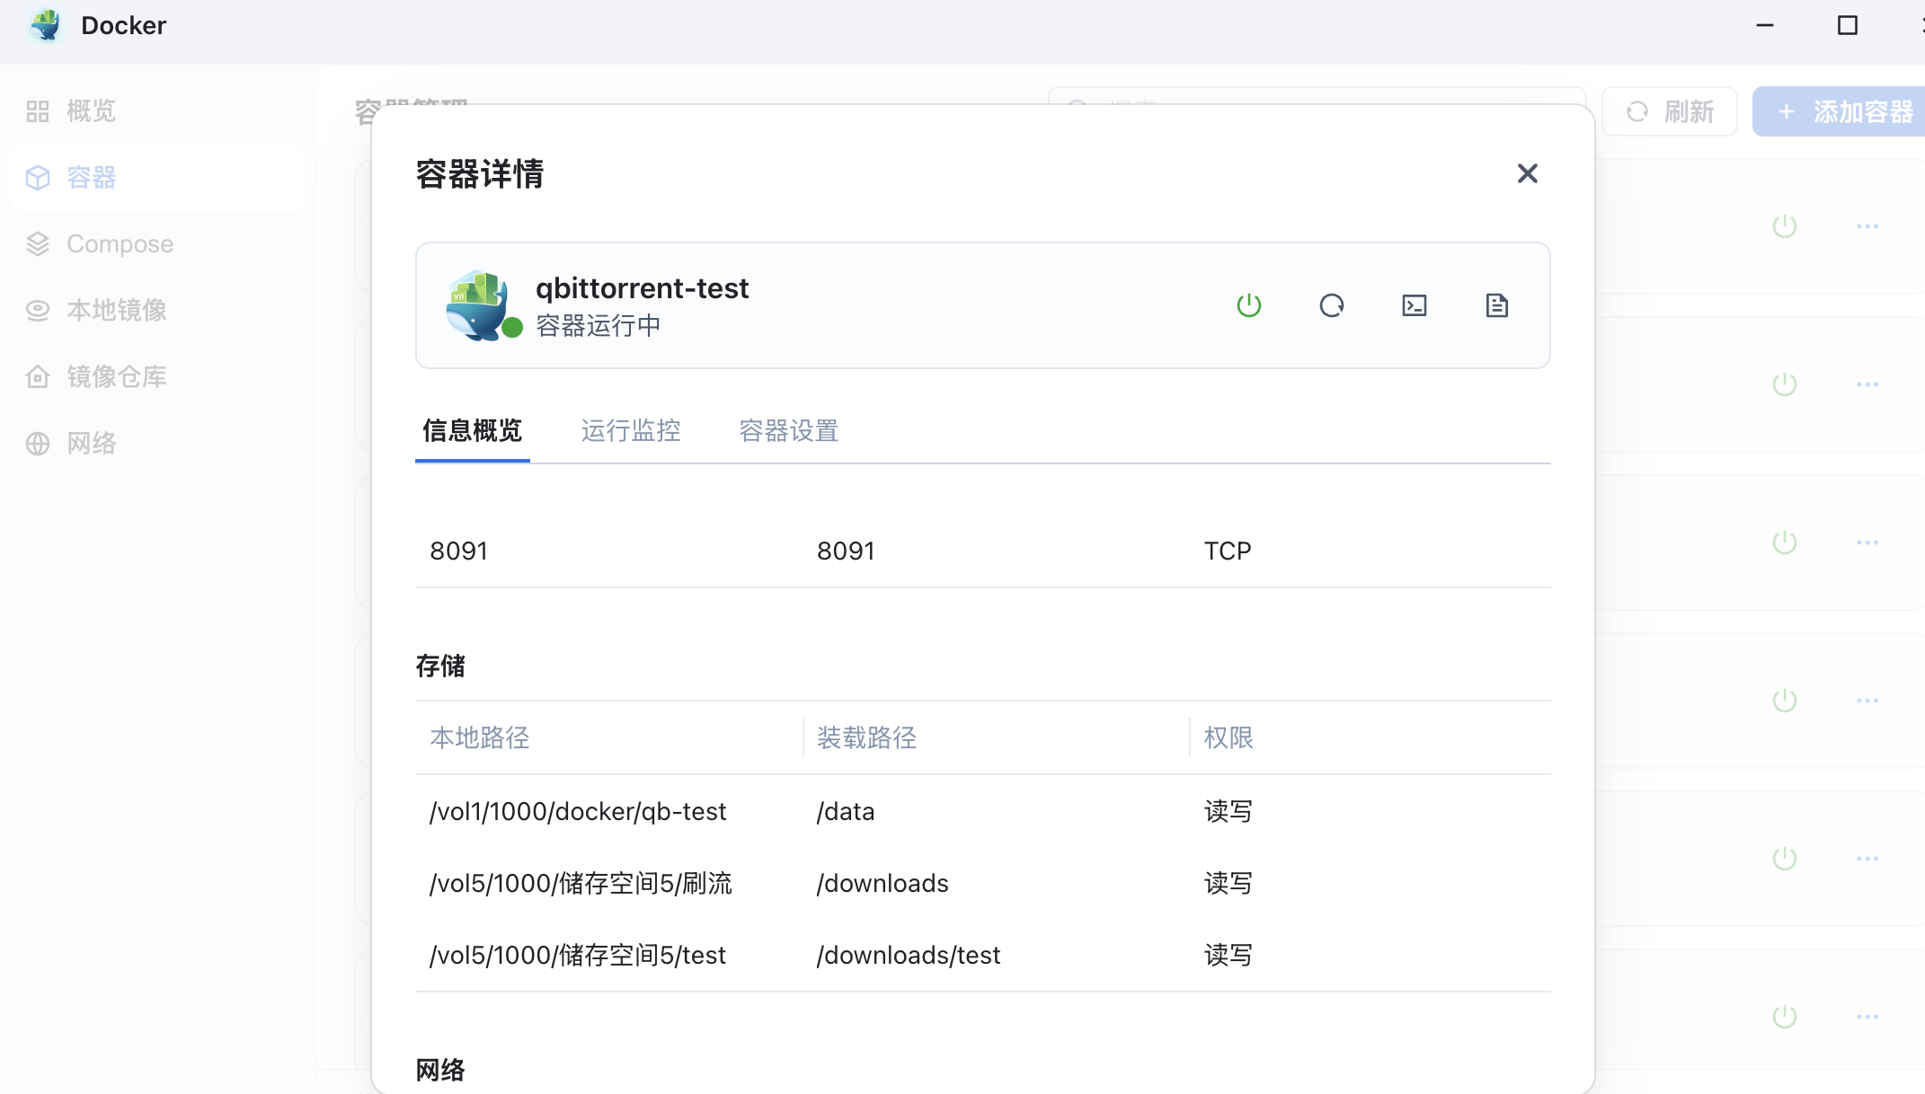Click the 容器运行中 status text
The image size is (1925, 1094).
tap(599, 325)
